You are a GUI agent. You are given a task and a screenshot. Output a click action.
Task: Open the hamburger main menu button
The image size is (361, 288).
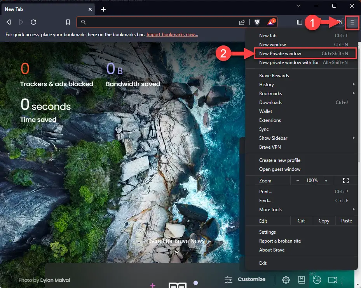pos(352,22)
